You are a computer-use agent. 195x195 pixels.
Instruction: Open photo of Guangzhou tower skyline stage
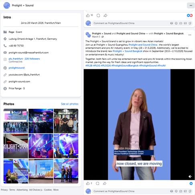click(x=41, y=171)
